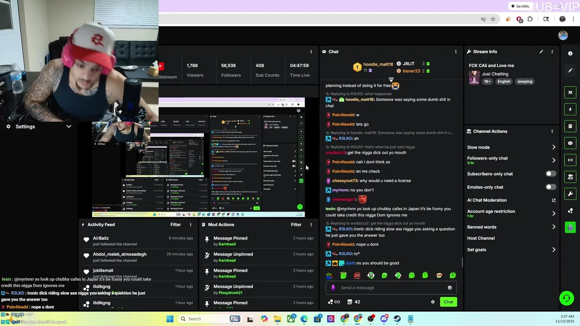Click the note icon in the right sidebar
Viewport: 580px width, 326px height.
coord(570,126)
